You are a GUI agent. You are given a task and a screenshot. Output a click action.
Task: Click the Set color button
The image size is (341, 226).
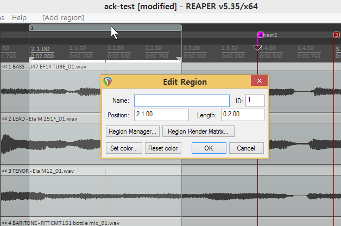point(124,148)
